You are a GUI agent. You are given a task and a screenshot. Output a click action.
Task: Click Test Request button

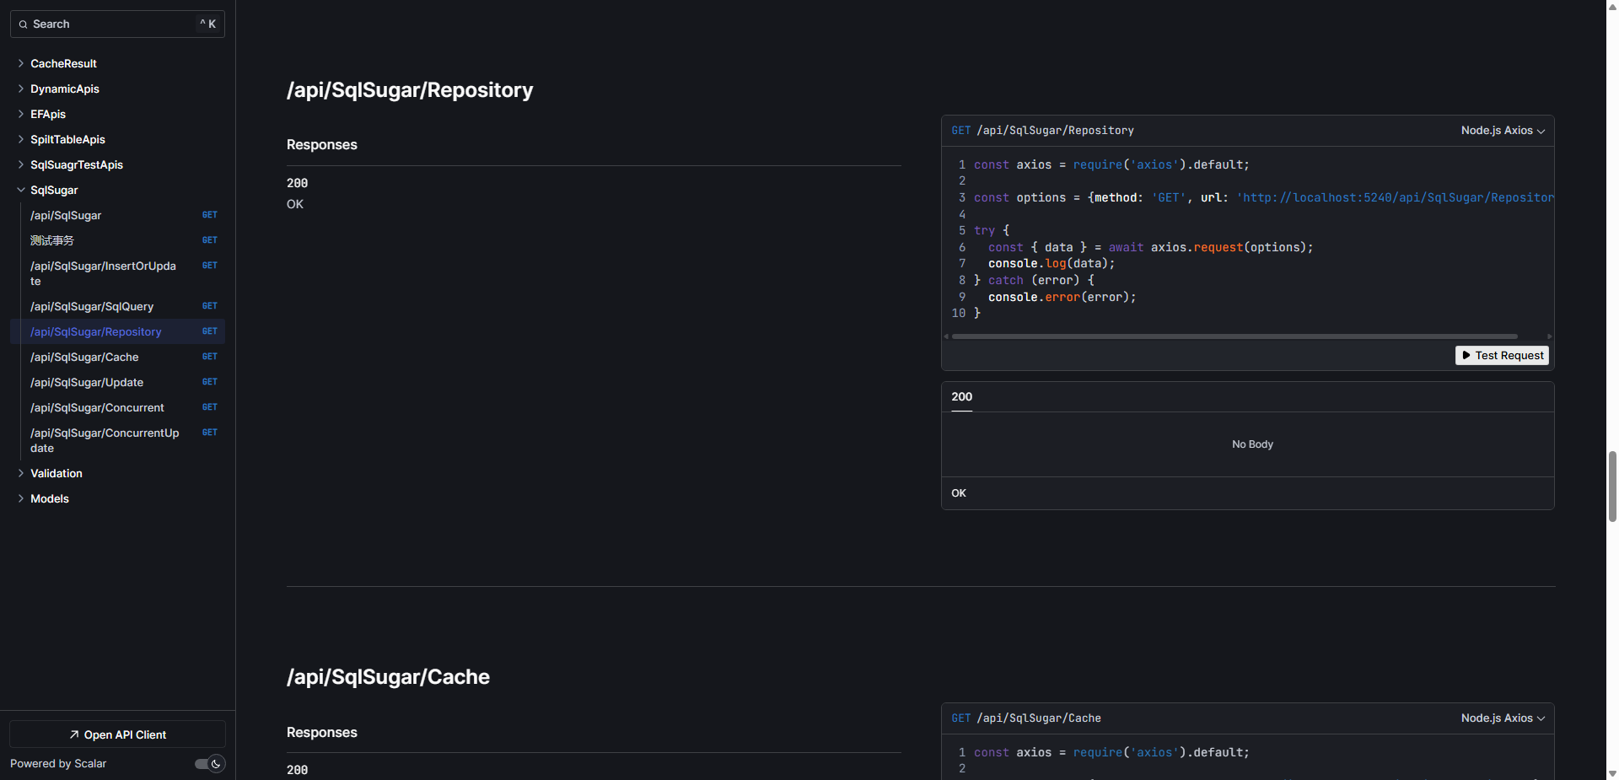pyautogui.click(x=1502, y=355)
